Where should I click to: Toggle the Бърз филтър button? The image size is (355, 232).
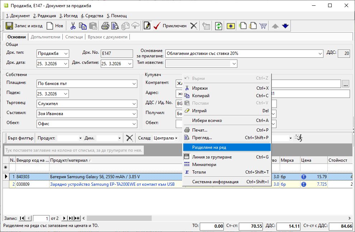[20, 138]
